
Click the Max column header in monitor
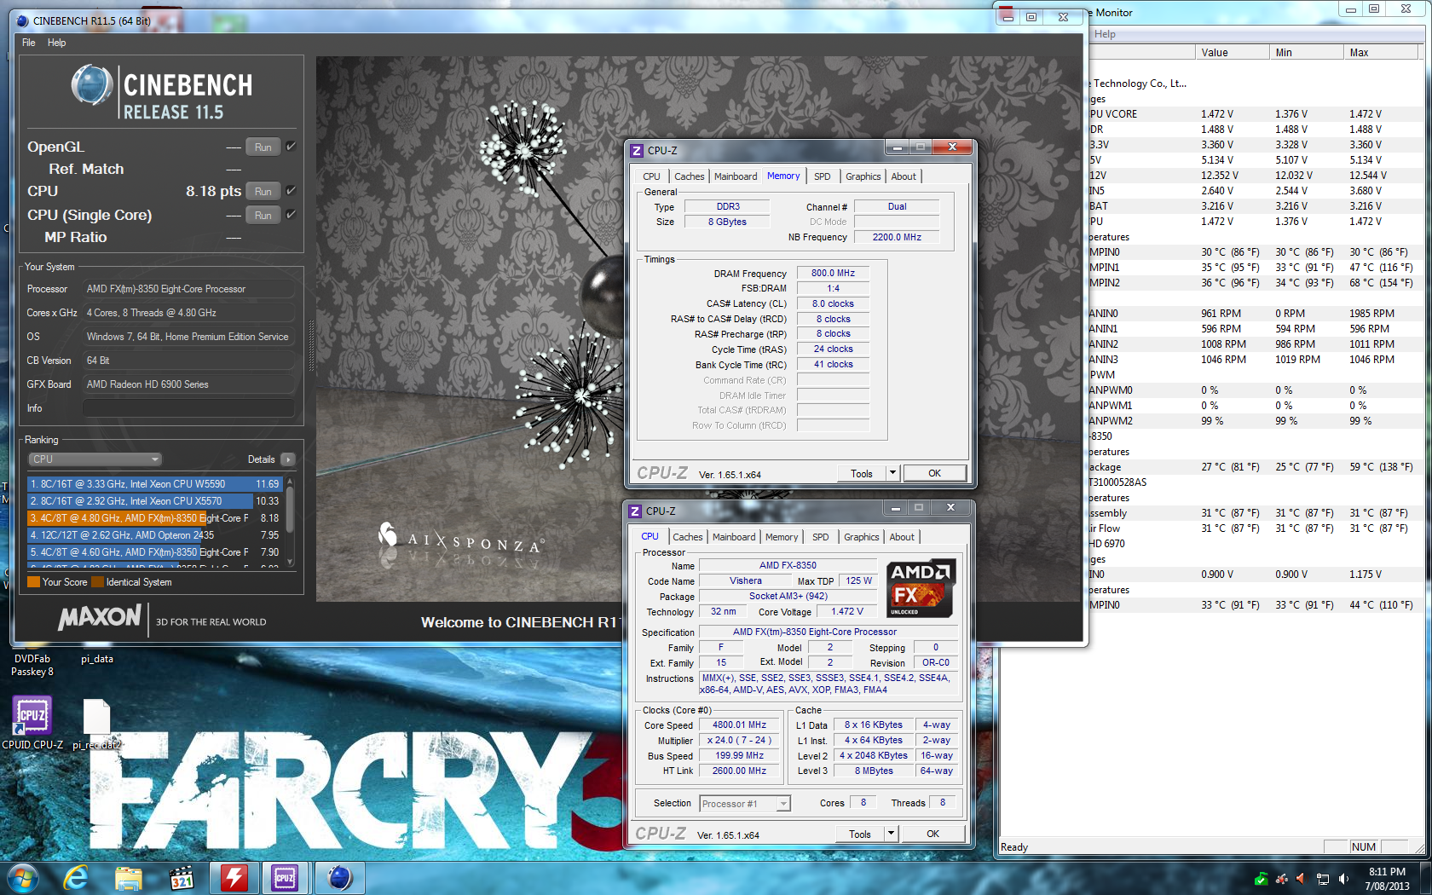coord(1380,53)
